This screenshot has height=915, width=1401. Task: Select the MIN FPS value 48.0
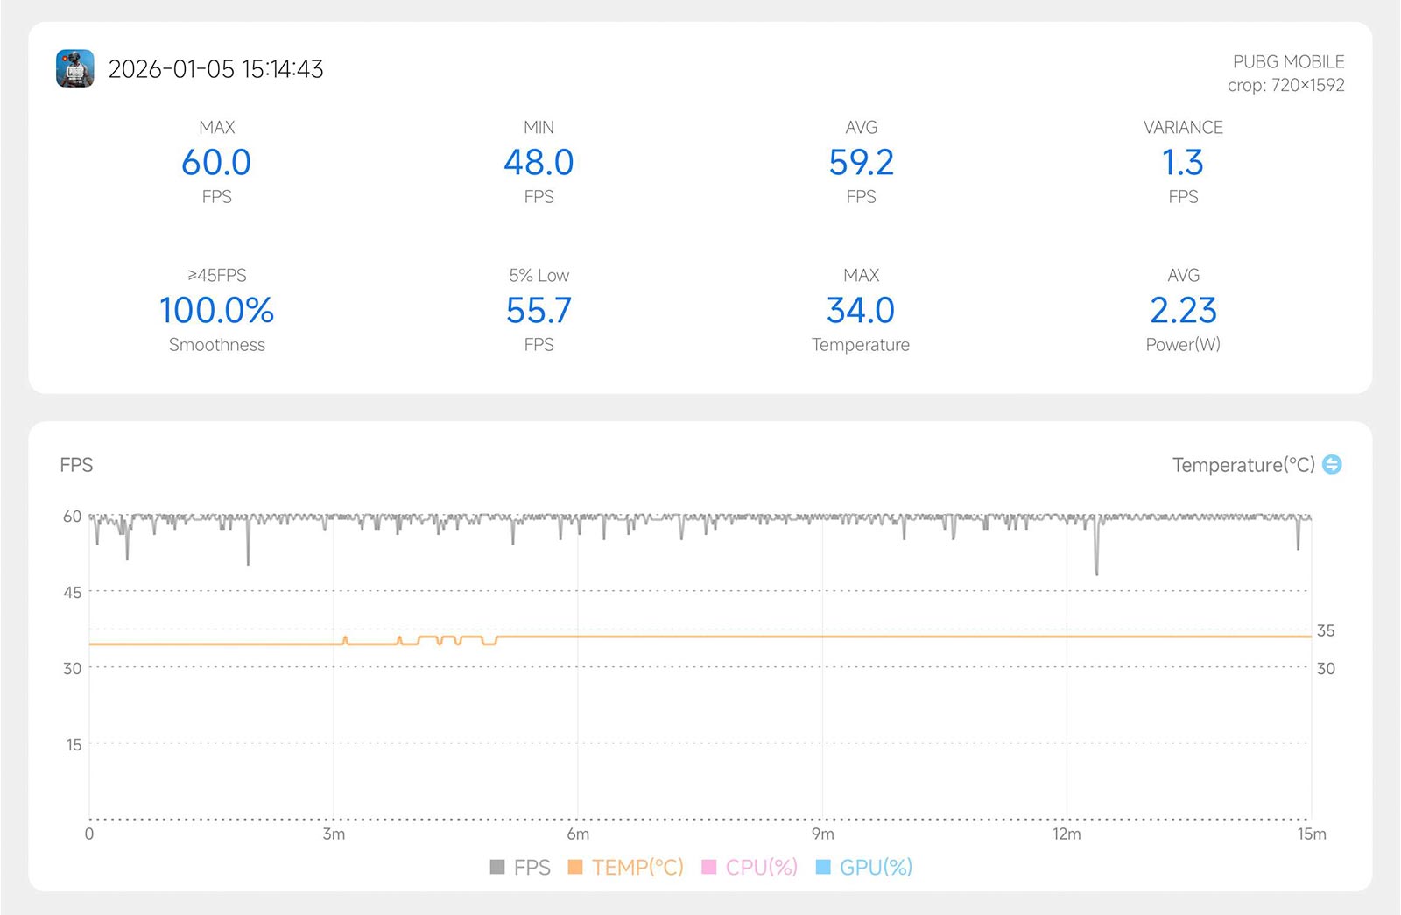tap(539, 163)
